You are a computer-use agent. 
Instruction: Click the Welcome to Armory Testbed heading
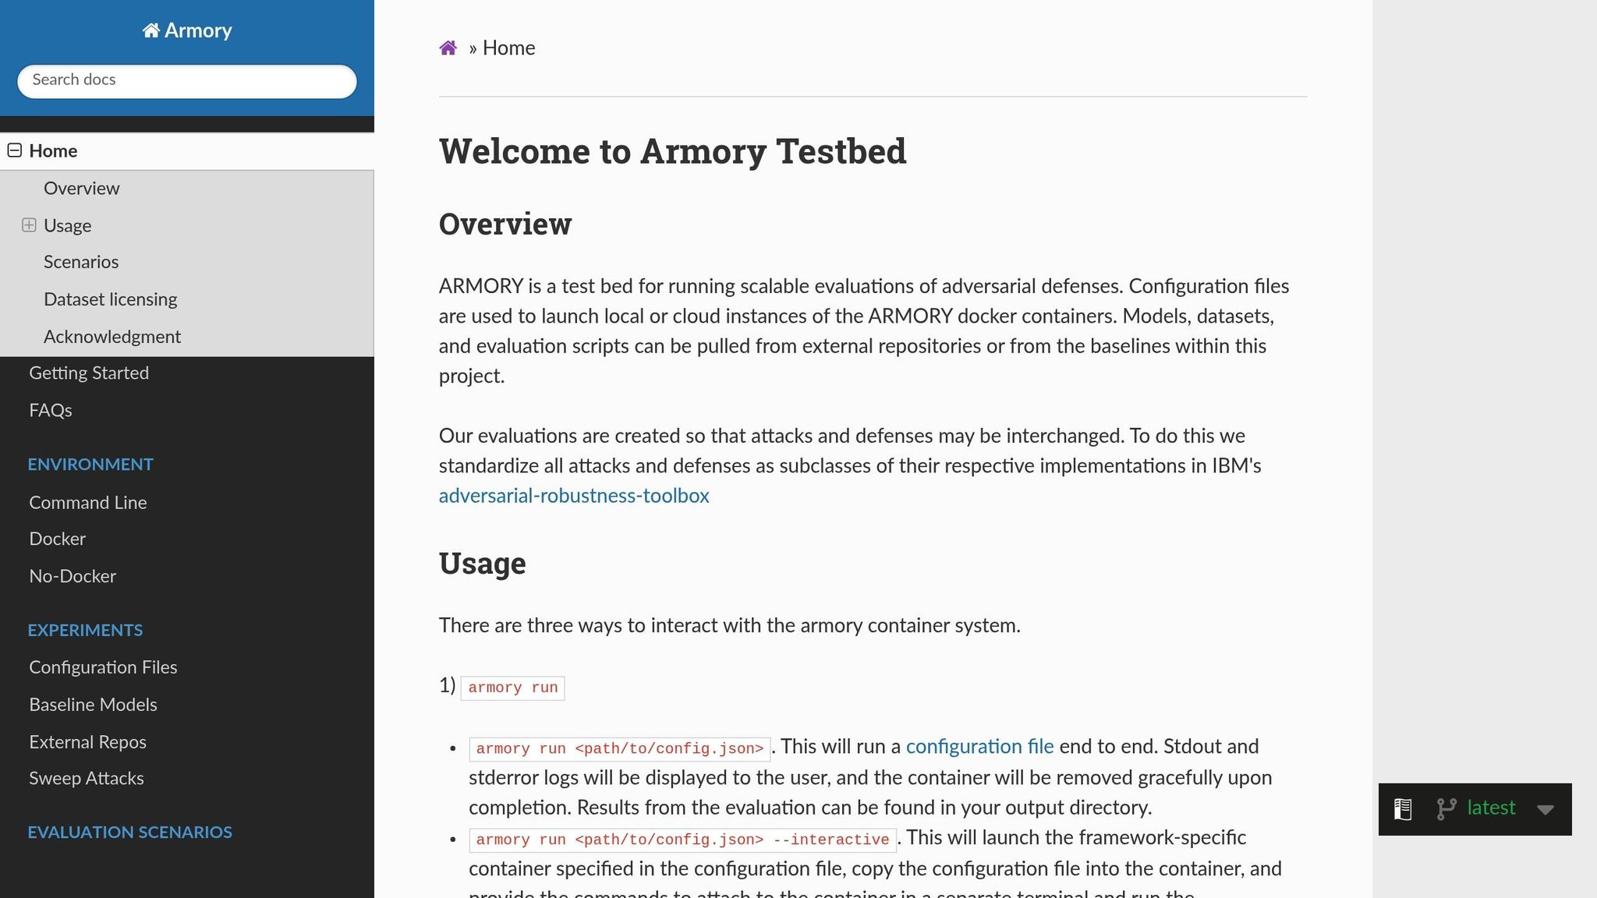click(x=672, y=151)
